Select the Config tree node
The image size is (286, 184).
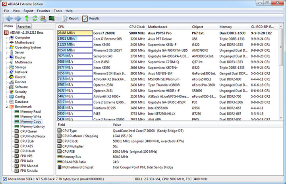(x=20, y=97)
